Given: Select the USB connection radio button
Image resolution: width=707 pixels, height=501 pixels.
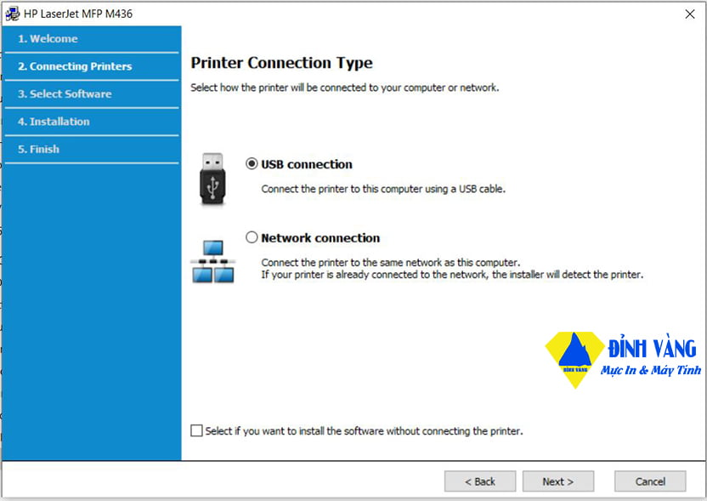Looking at the screenshot, I should (x=252, y=163).
